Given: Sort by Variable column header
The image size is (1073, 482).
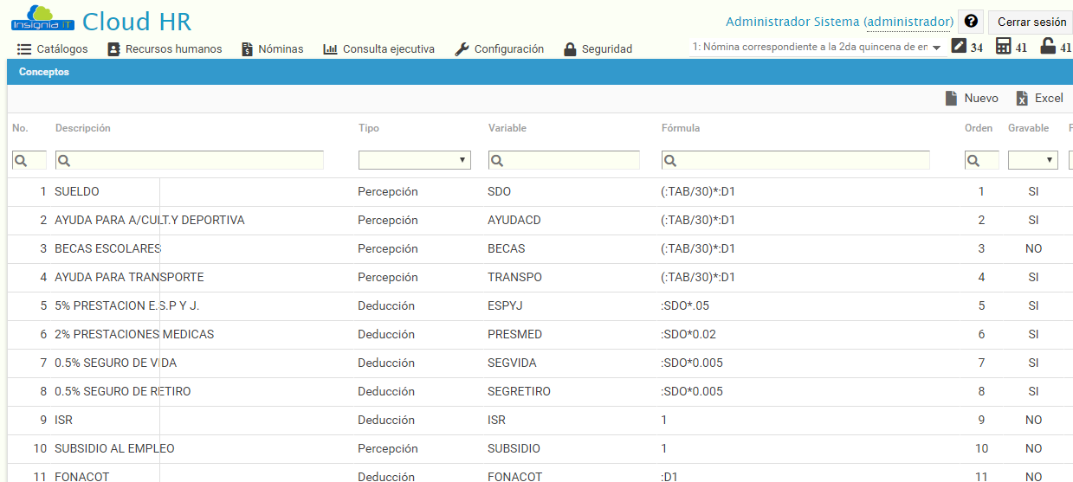Looking at the screenshot, I should click(x=507, y=128).
